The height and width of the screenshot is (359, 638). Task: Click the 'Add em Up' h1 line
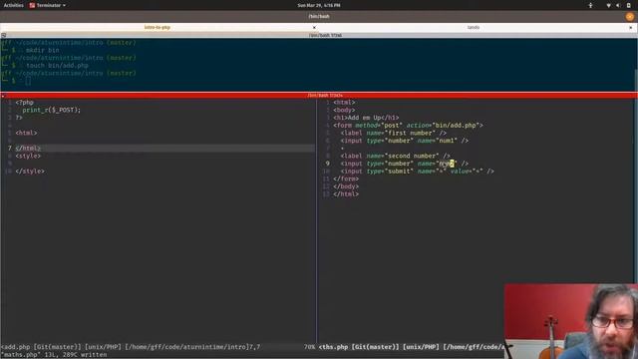[366, 118]
